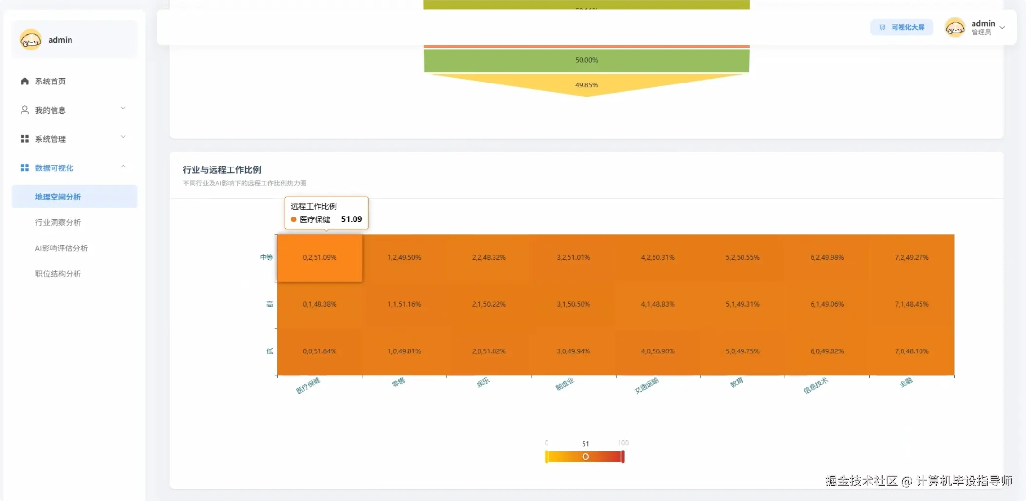
Task: Click the user icon beside 我的信息
Action: click(25, 110)
